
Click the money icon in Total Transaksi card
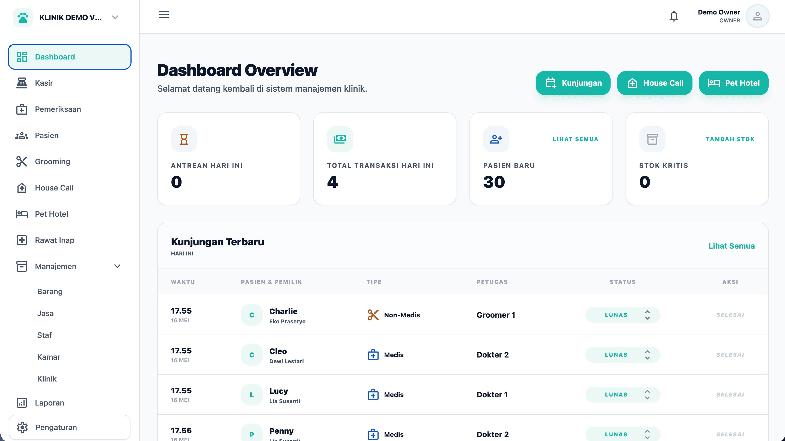click(x=340, y=139)
